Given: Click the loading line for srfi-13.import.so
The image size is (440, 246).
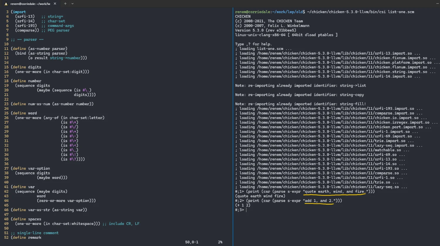Looking at the screenshot, I should click(328, 53).
